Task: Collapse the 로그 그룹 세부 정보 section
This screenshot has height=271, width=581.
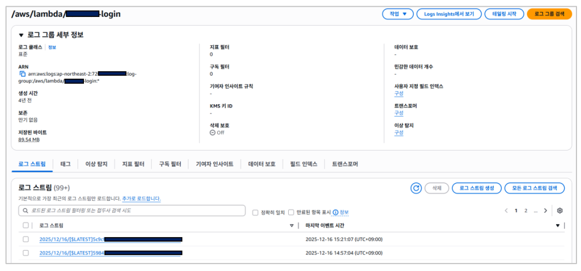Action: 21,35
